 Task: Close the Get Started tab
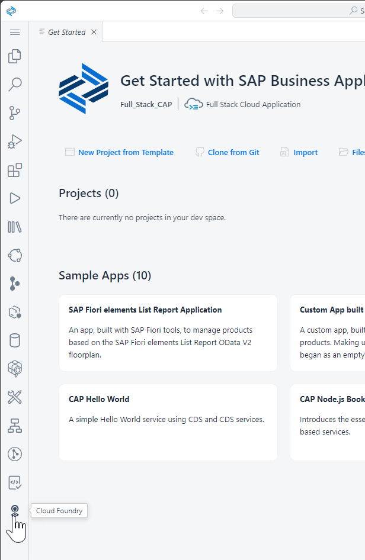[x=94, y=32]
